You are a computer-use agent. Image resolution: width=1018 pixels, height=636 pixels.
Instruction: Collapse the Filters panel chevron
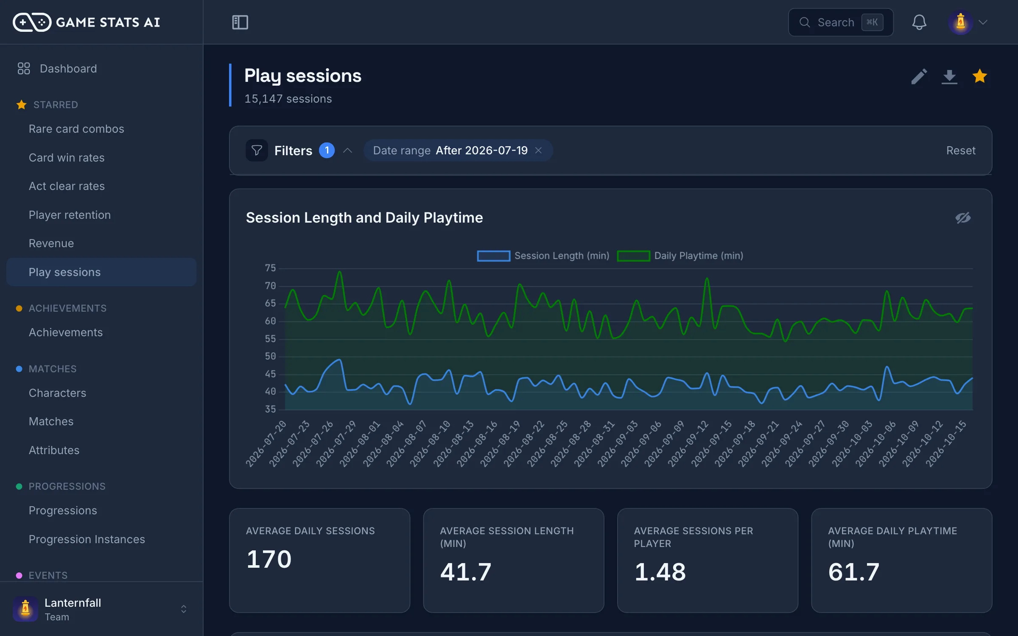pos(347,151)
